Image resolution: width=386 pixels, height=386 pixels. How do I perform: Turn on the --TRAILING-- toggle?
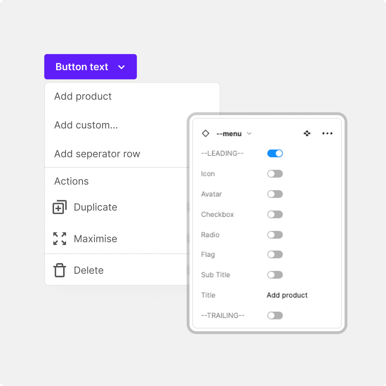pos(275,316)
